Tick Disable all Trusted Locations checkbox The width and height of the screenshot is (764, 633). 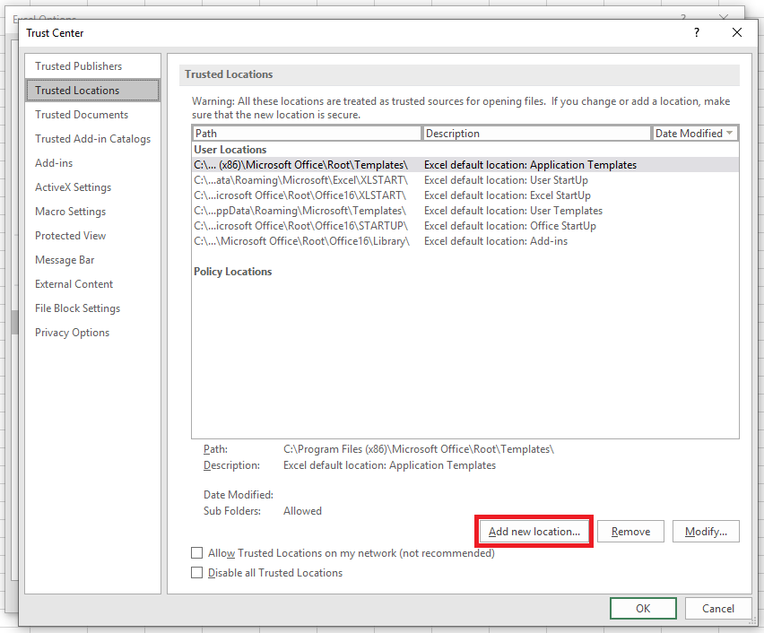click(x=197, y=572)
